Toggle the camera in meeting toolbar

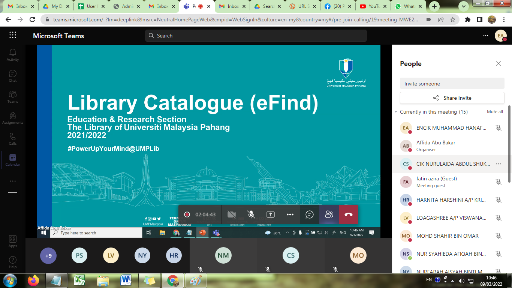pyautogui.click(x=232, y=214)
